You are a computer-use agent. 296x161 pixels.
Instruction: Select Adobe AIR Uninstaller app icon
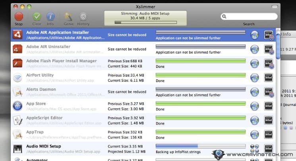coord(17,49)
